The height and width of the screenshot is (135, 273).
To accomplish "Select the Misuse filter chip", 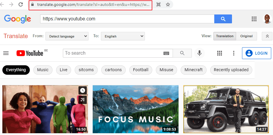I will pos(166,70).
